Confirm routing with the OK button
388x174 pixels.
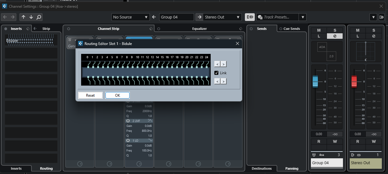[x=118, y=95]
